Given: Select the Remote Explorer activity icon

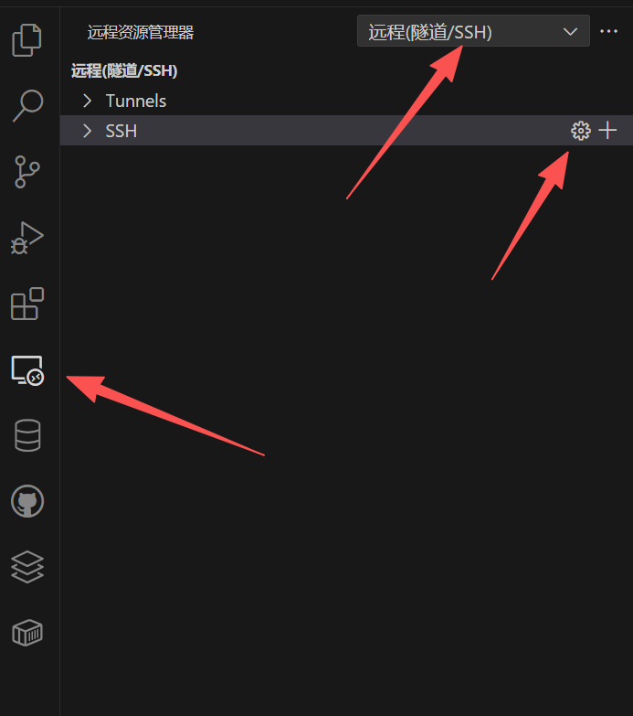Looking at the screenshot, I should tap(27, 370).
